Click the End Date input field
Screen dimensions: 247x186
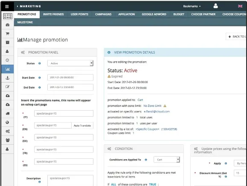coord(70,87)
